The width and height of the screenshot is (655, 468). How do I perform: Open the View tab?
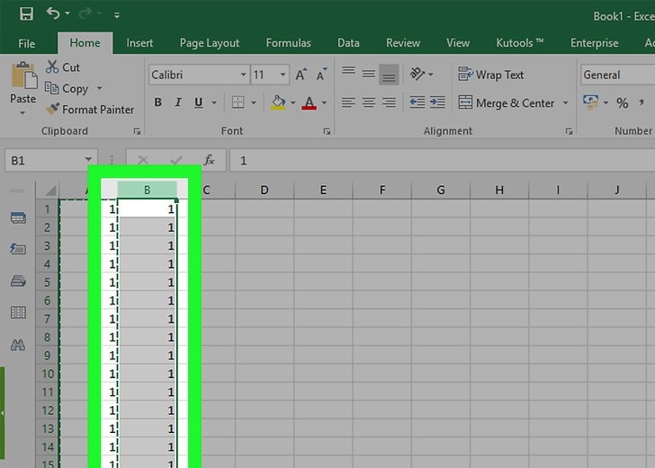coord(458,43)
